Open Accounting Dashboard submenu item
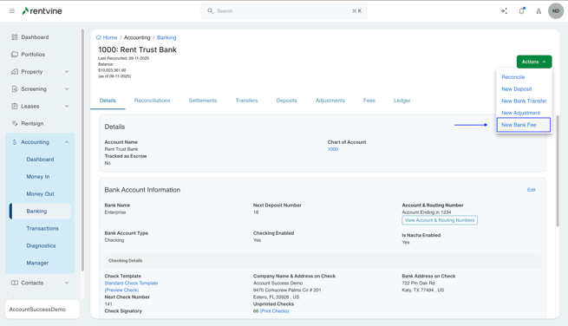This screenshot has width=568, height=326. [40, 160]
